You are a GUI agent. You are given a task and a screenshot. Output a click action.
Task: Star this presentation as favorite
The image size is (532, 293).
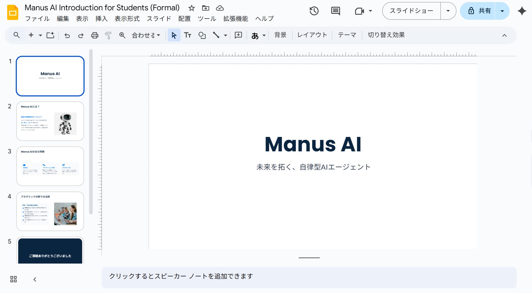tap(192, 8)
